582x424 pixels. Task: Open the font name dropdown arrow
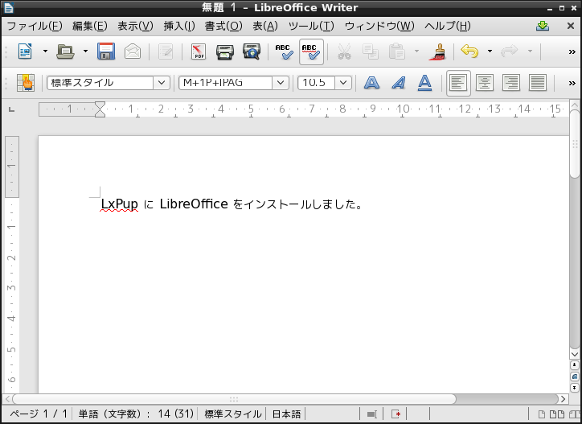281,83
